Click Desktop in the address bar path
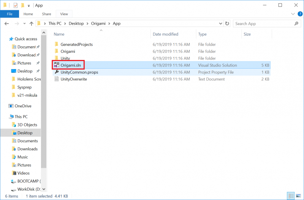Screen dimensions: 304x200 76,24
